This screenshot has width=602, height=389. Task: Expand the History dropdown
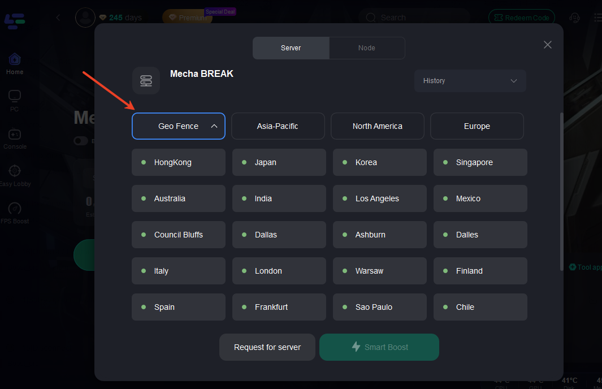(470, 81)
